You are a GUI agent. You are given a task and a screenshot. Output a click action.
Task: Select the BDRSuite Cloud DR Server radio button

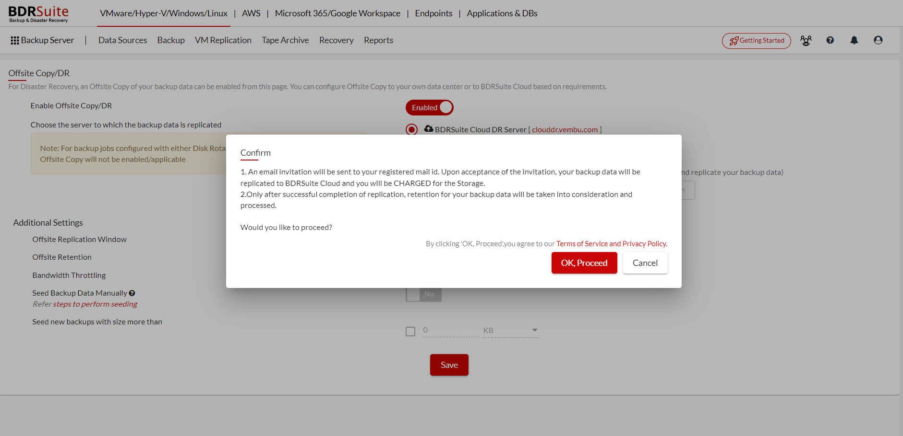[411, 129]
